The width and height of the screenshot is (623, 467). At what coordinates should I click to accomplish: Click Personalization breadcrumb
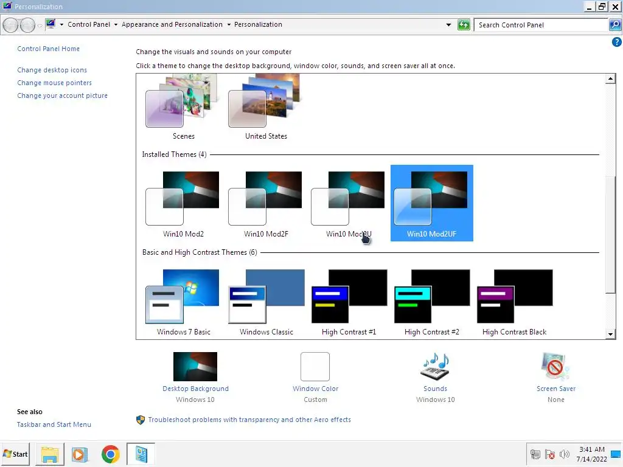[258, 24]
